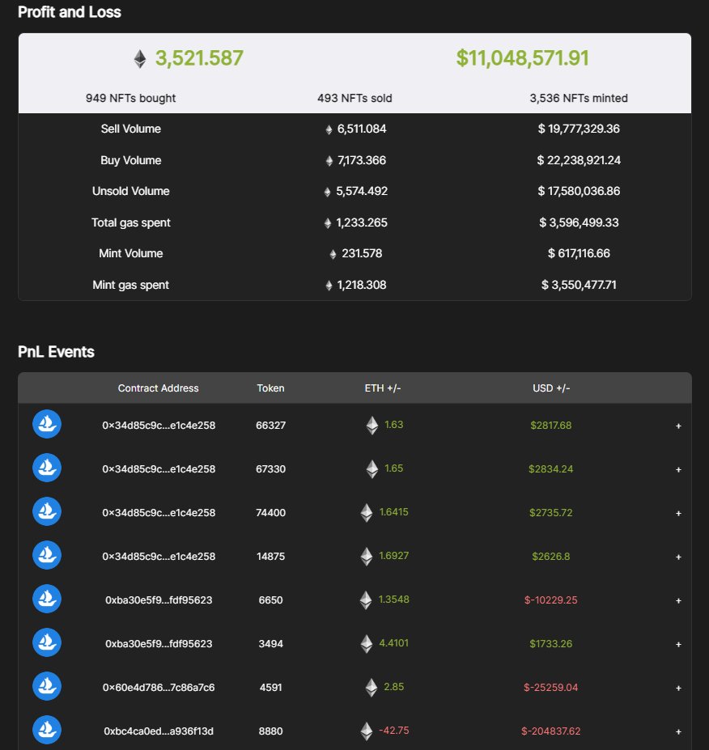
Task: Click Ethereum icon beside Buy Volume 7,173.366
Action: point(329,161)
